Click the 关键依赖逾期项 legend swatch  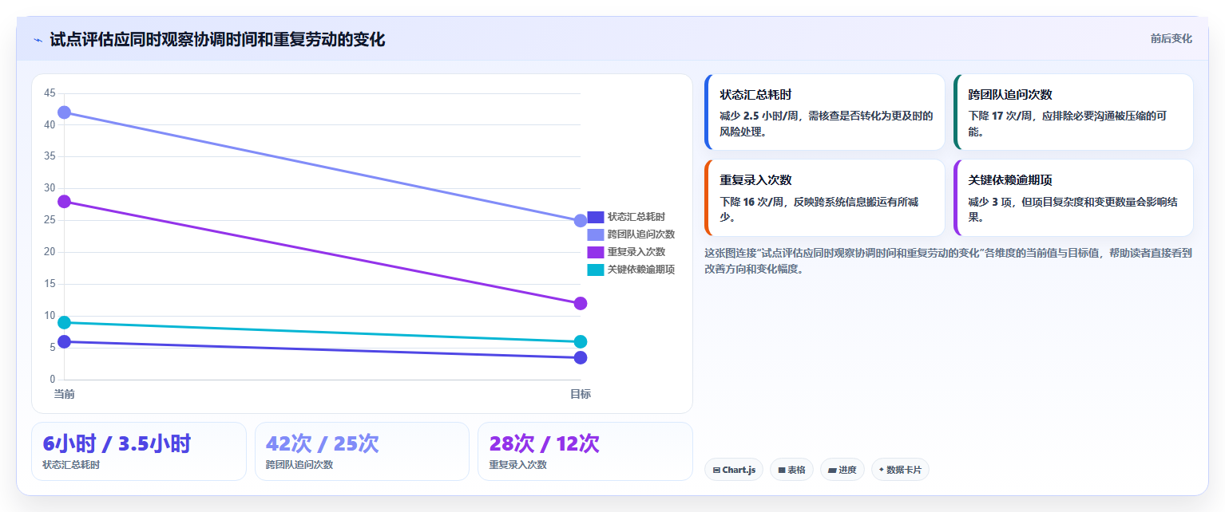596,270
